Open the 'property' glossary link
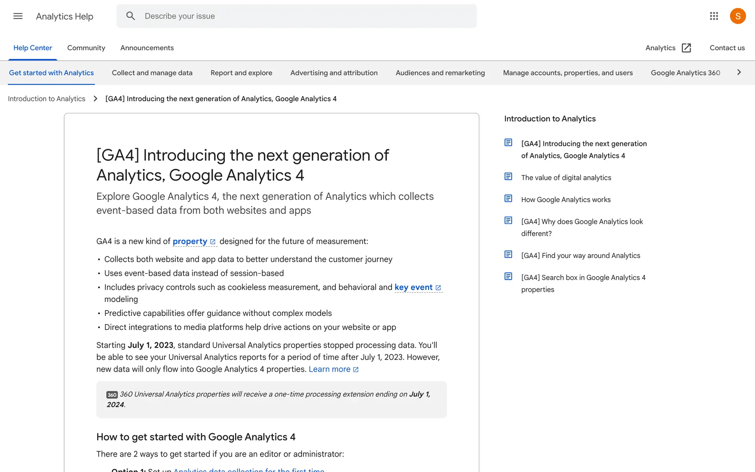Screen dimensions: 755x472 190,242
